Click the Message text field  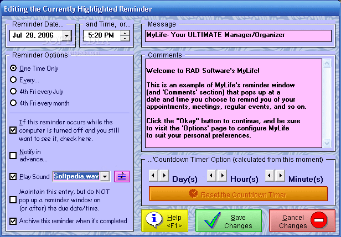[x=239, y=36]
